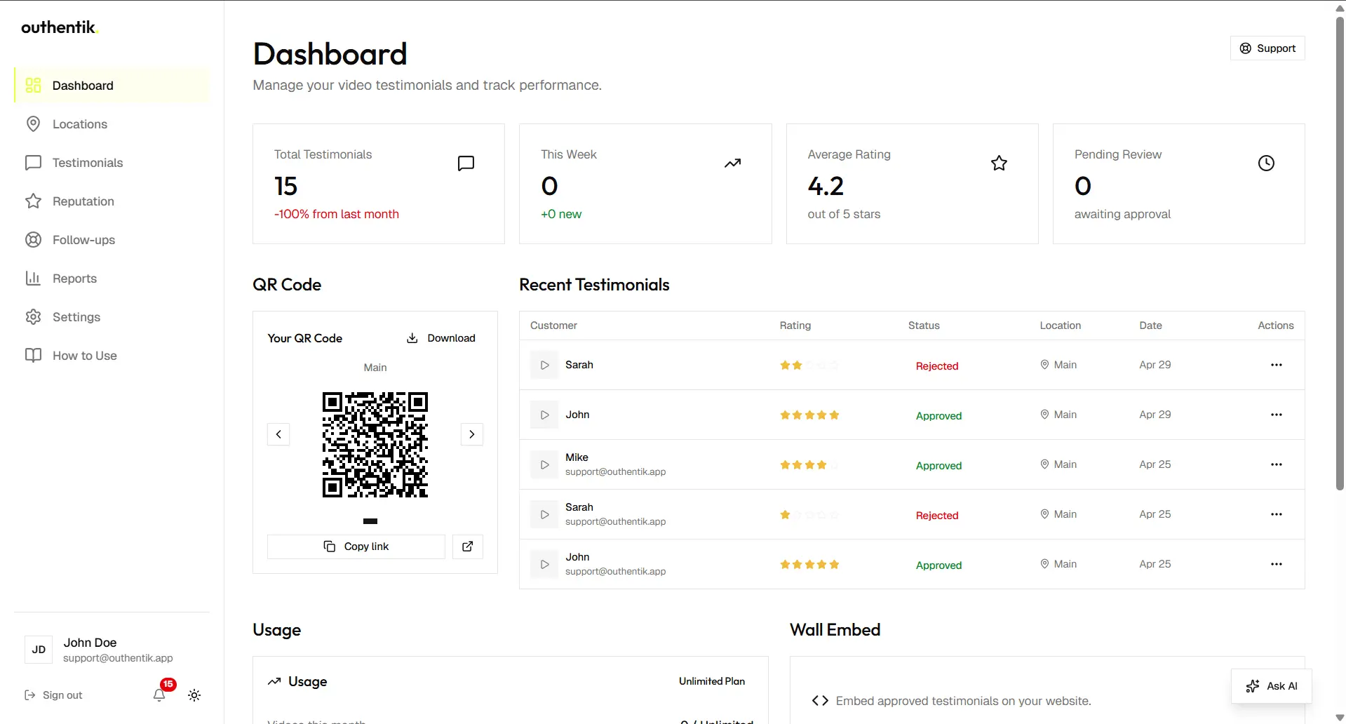Click the This Week trending arrow icon

(733, 163)
